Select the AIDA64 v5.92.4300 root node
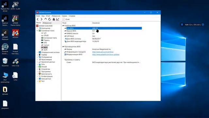209x118 pixels. pos(44,26)
